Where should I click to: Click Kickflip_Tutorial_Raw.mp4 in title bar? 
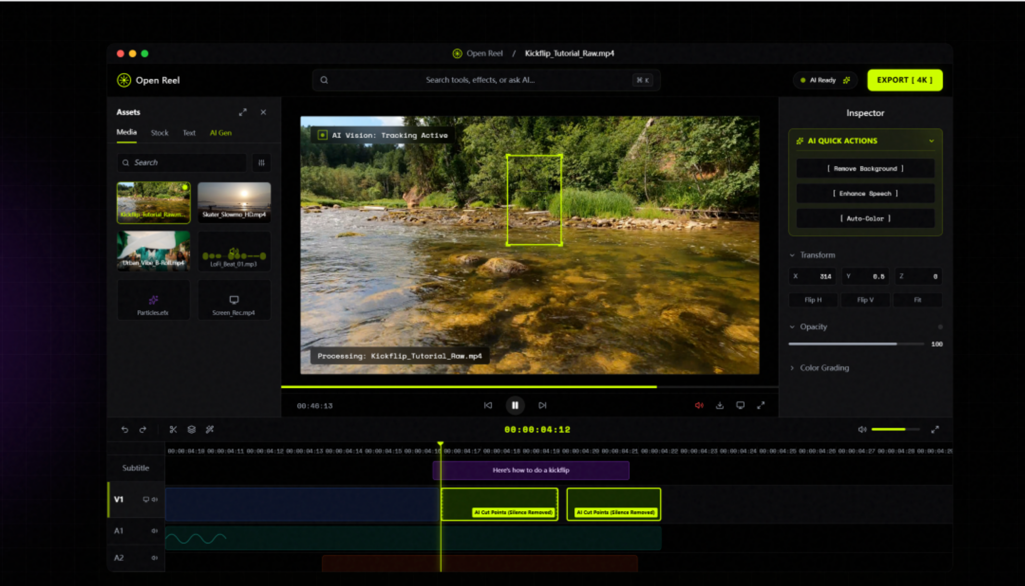point(569,53)
